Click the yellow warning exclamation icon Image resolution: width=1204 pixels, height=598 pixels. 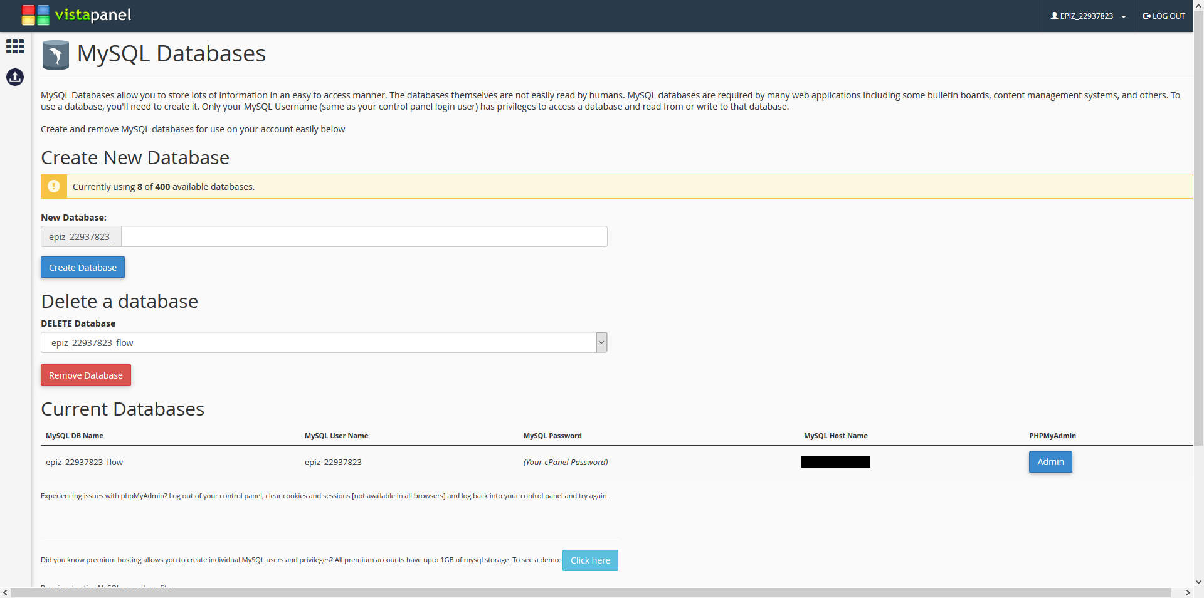(x=54, y=186)
